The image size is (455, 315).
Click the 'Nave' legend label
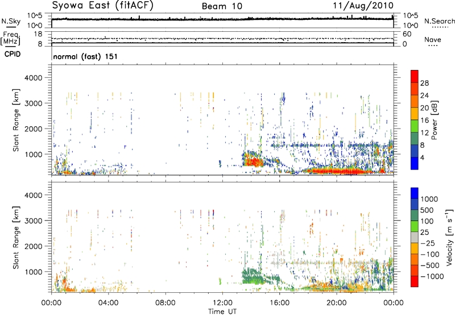[x=433, y=40]
